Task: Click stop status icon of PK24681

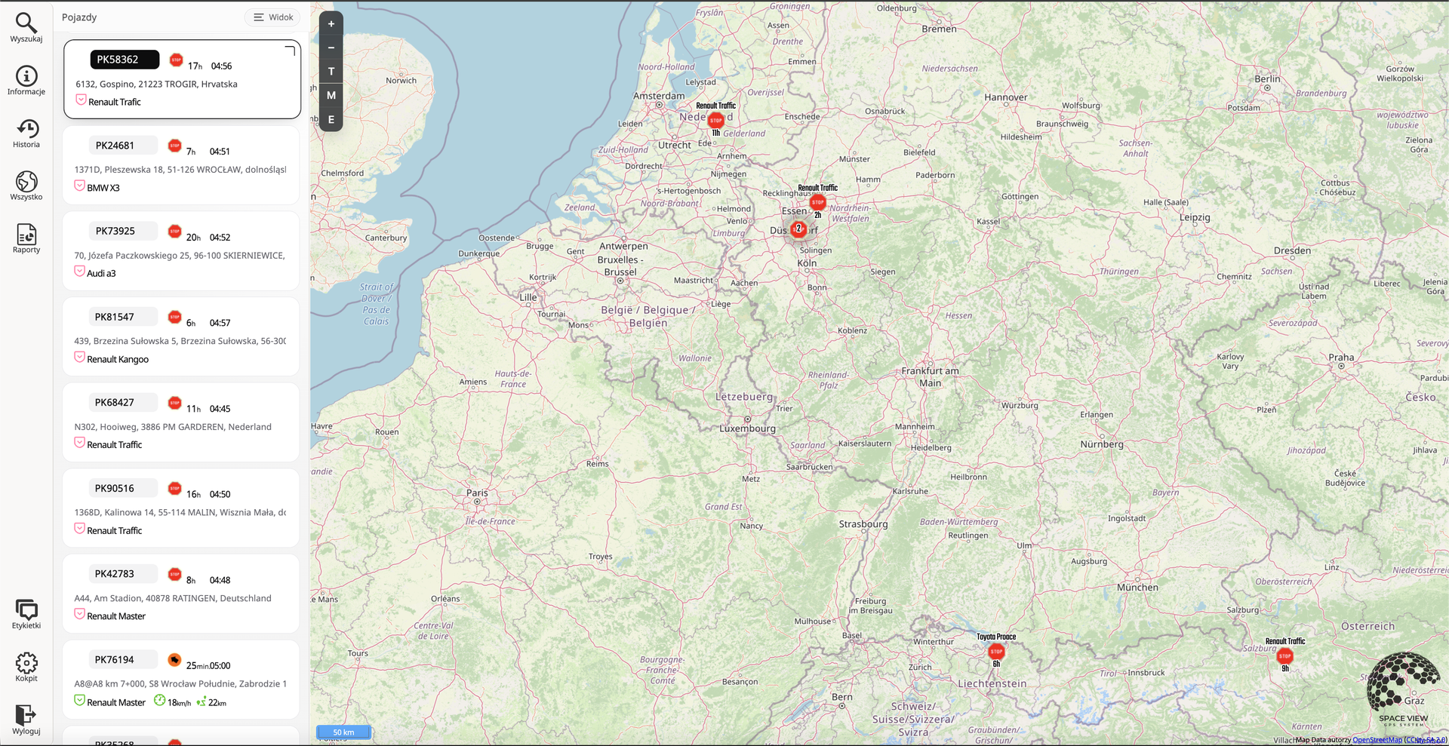Action: point(175,146)
